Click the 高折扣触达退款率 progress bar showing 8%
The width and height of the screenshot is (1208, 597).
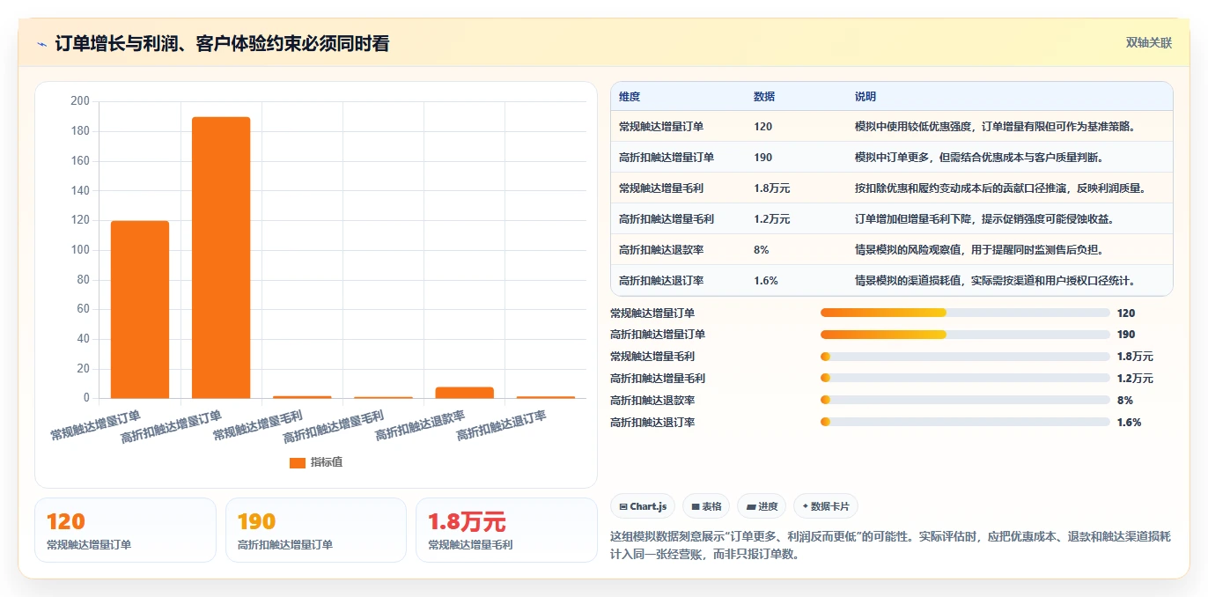[964, 400]
